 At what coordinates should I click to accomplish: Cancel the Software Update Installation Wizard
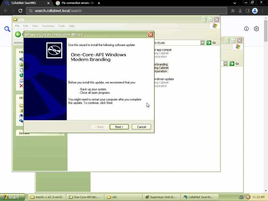141,127
